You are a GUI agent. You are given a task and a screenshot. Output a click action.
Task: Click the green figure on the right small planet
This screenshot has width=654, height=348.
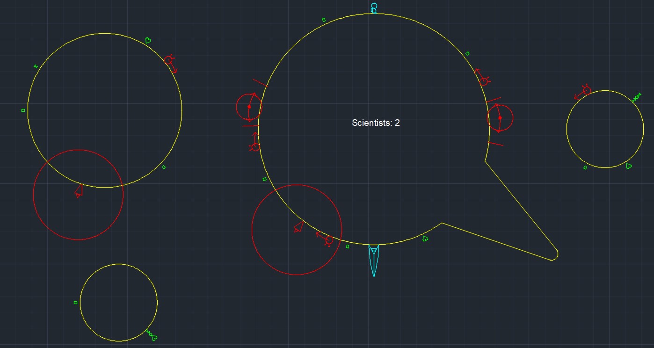[636, 98]
